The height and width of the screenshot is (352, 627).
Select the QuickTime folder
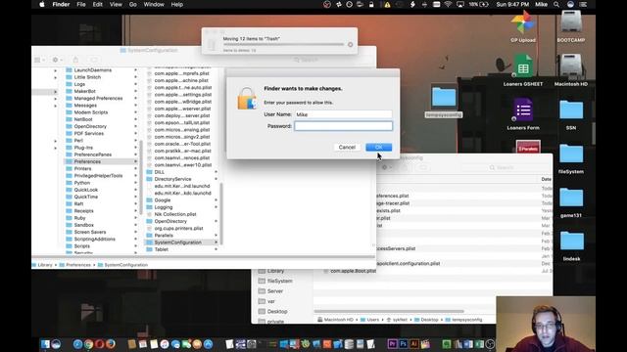[x=85, y=197]
